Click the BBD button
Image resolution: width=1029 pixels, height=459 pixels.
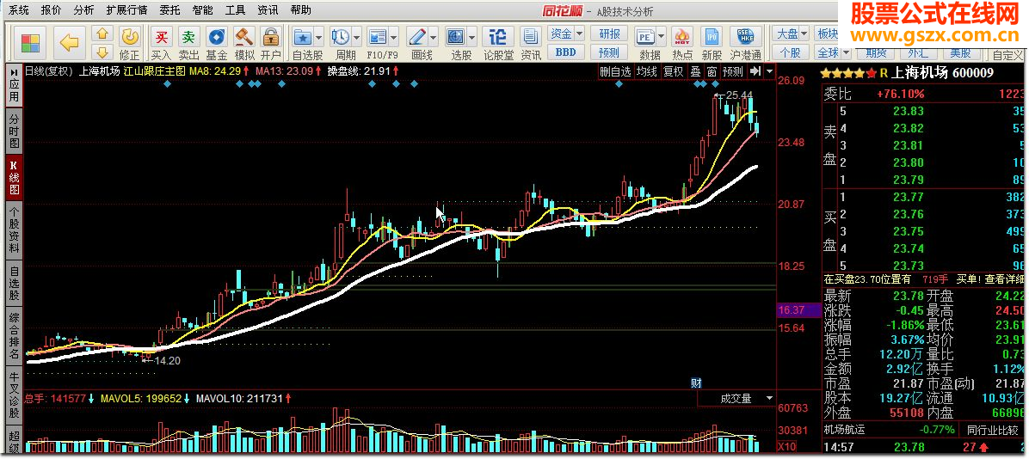(565, 52)
